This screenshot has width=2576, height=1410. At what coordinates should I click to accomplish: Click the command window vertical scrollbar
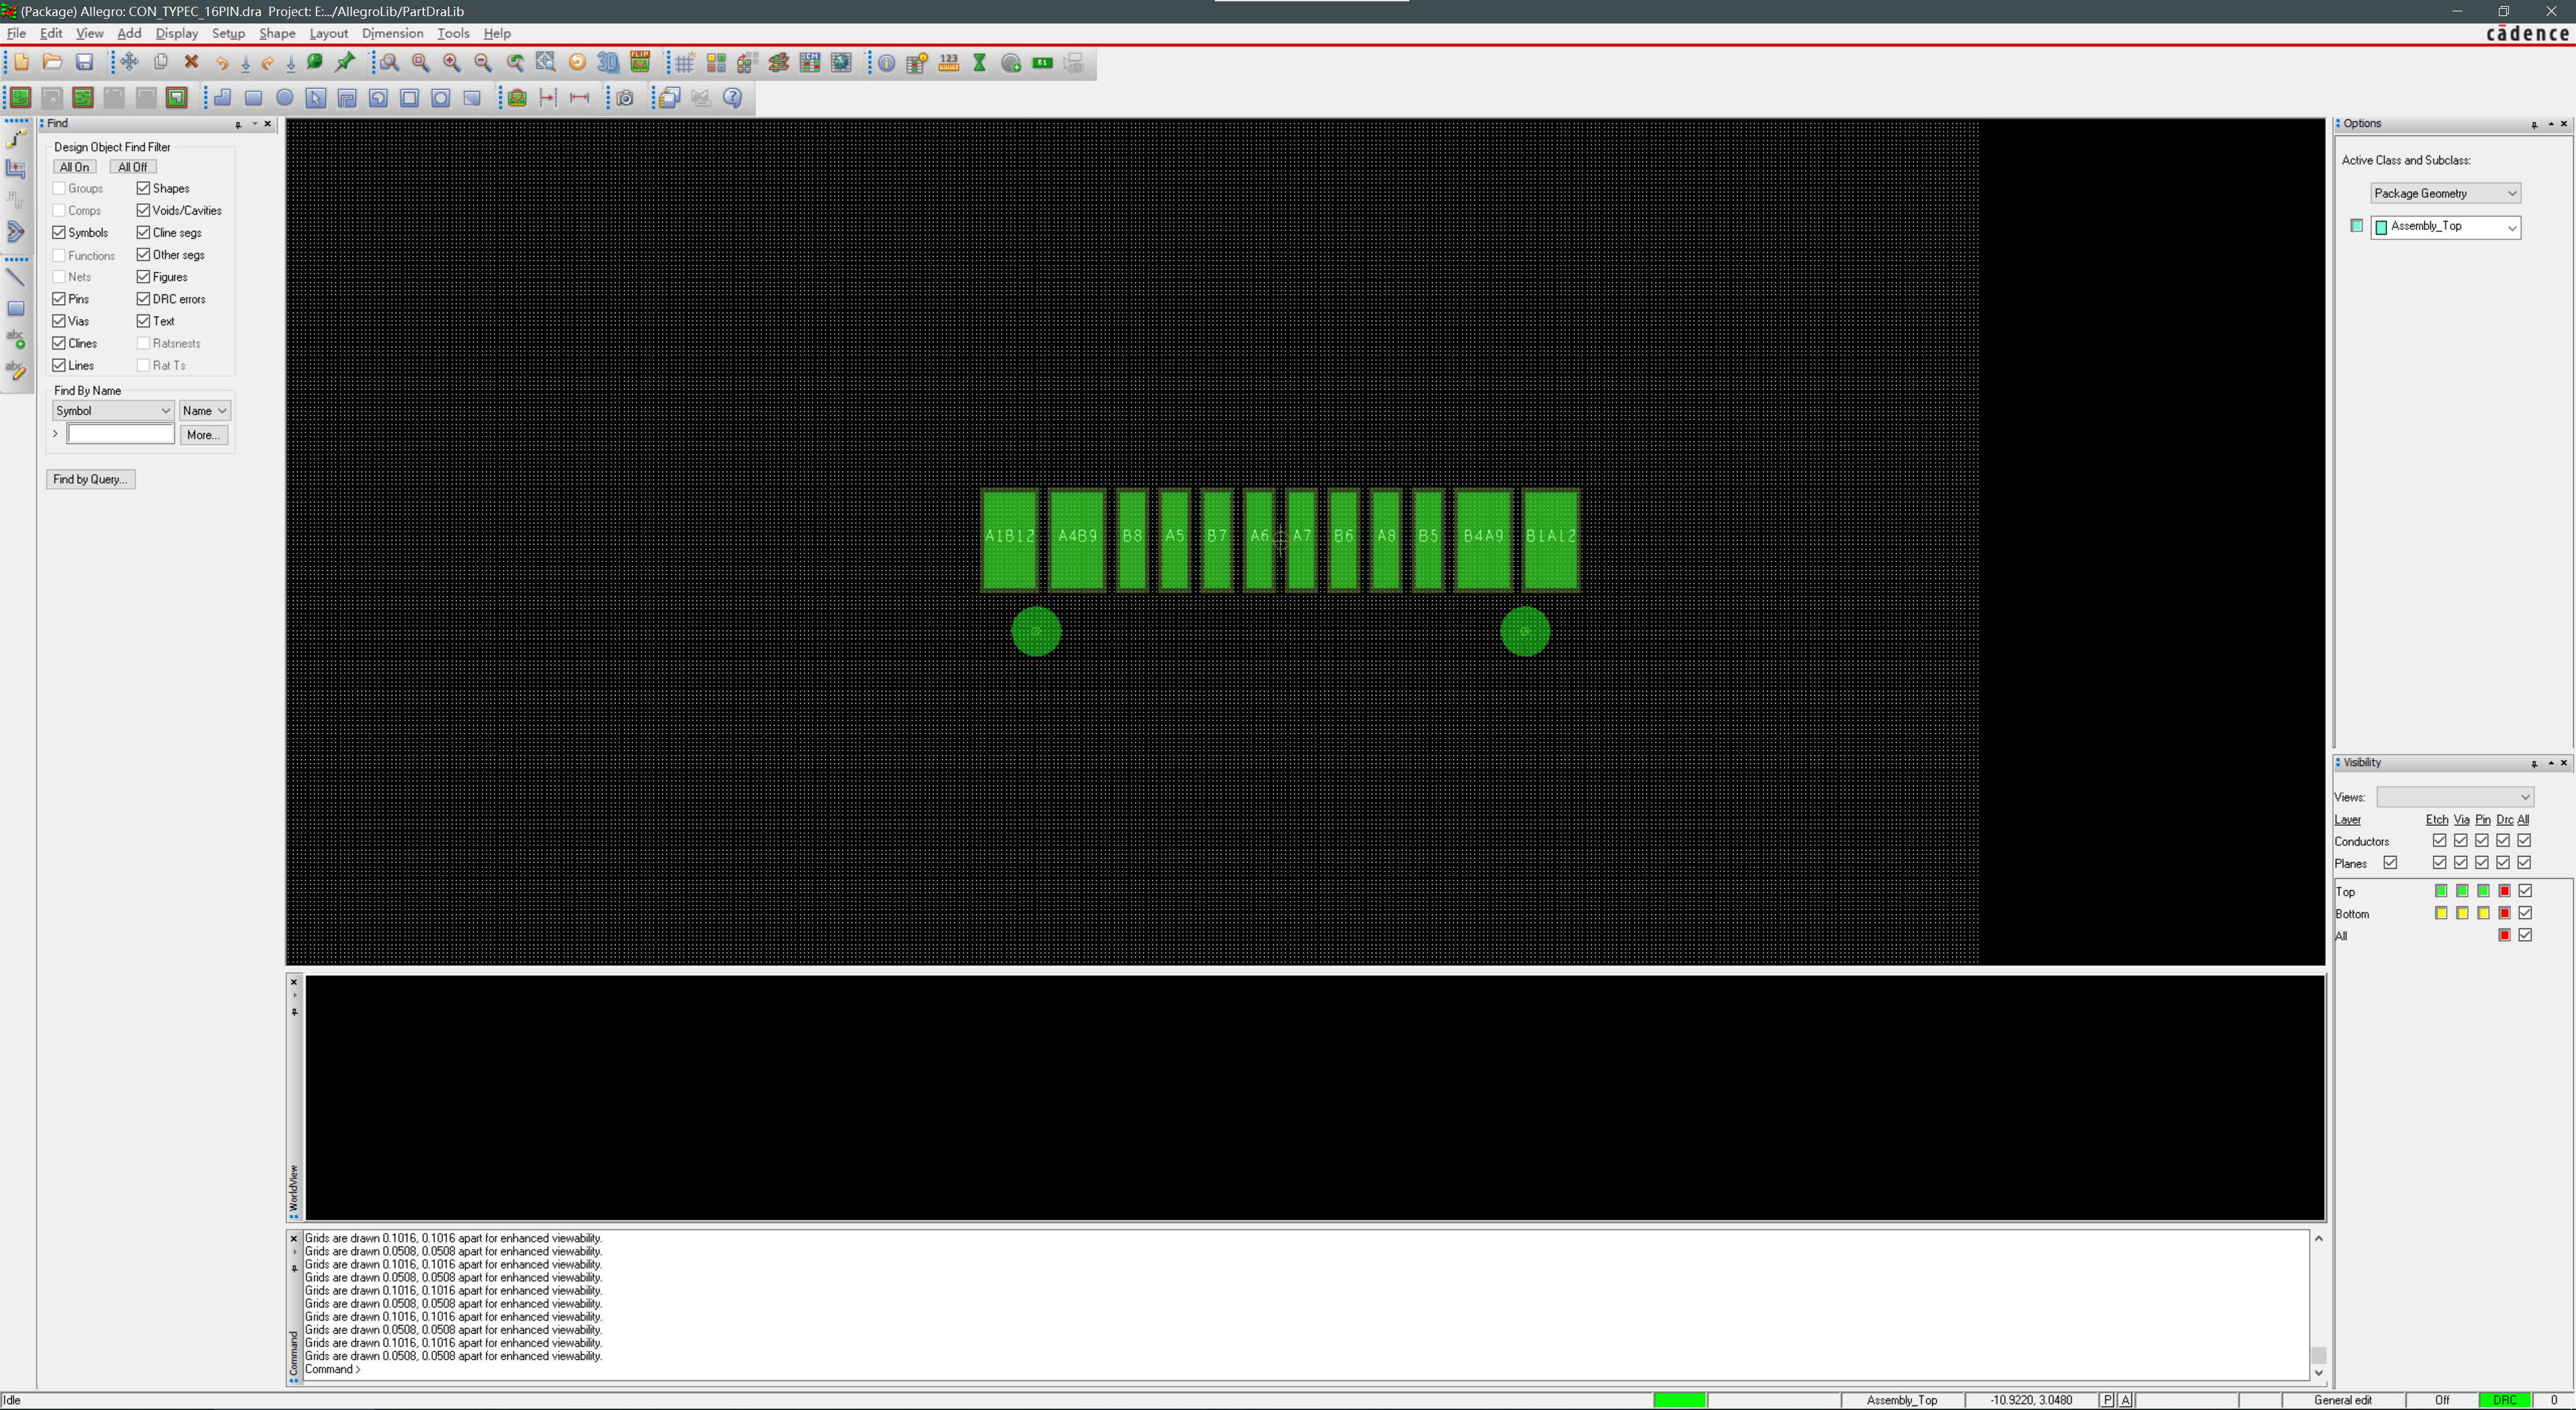click(x=2318, y=1305)
